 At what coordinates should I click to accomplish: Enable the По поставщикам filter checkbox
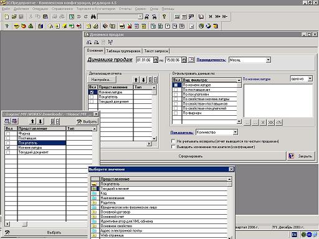[176, 90]
